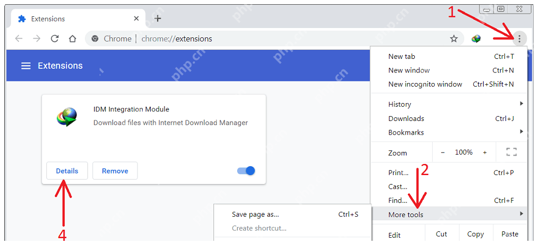Click Copy in the Edit row
This screenshot has height=245, width=538.
(475, 234)
